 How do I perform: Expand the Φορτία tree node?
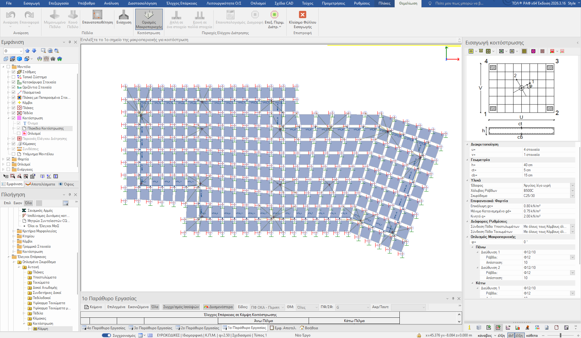(3, 159)
